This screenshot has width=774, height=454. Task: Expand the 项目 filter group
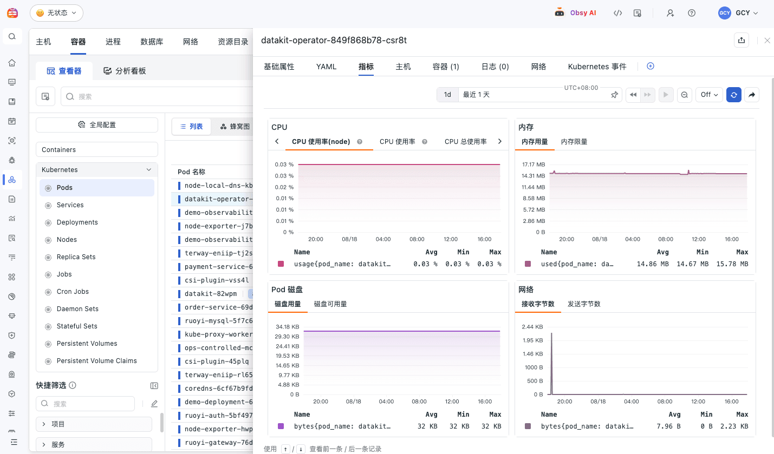click(x=94, y=424)
